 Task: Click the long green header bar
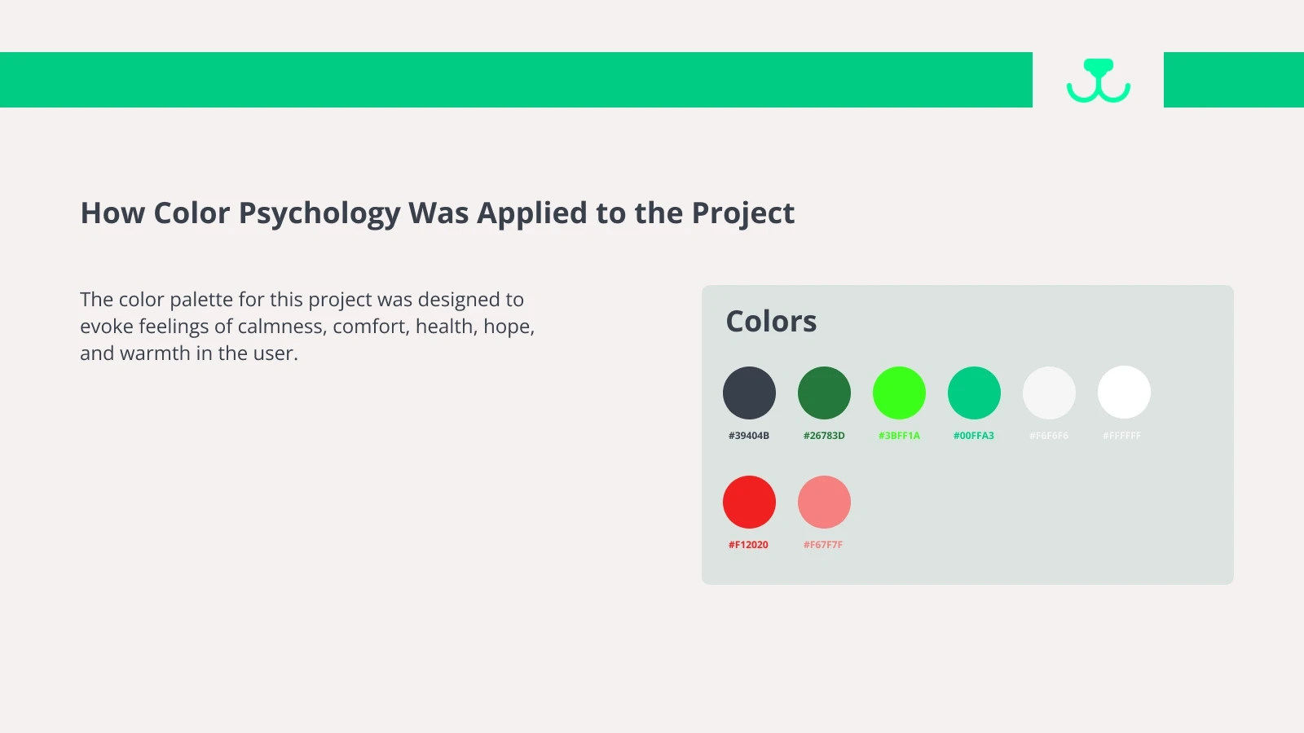pos(516,80)
